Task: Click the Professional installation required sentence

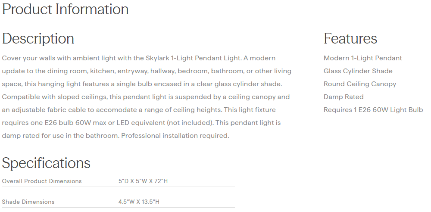Action: pyautogui.click(x=175, y=136)
